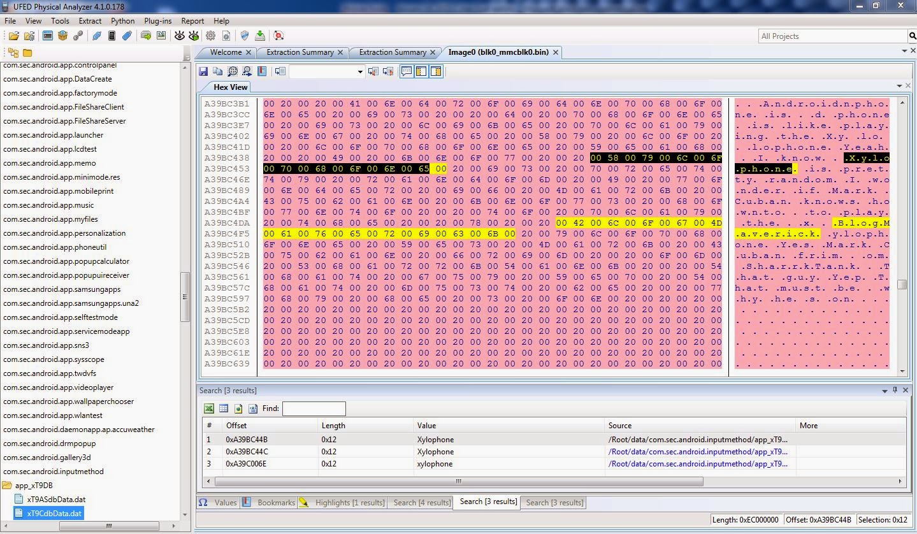The width and height of the screenshot is (917, 534).
Task: Save the hex view with the disk icon
Action: click(x=203, y=71)
